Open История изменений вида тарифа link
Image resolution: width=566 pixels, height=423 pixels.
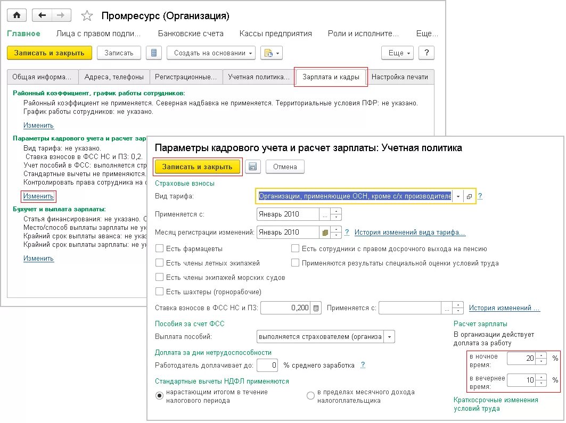pos(409,232)
